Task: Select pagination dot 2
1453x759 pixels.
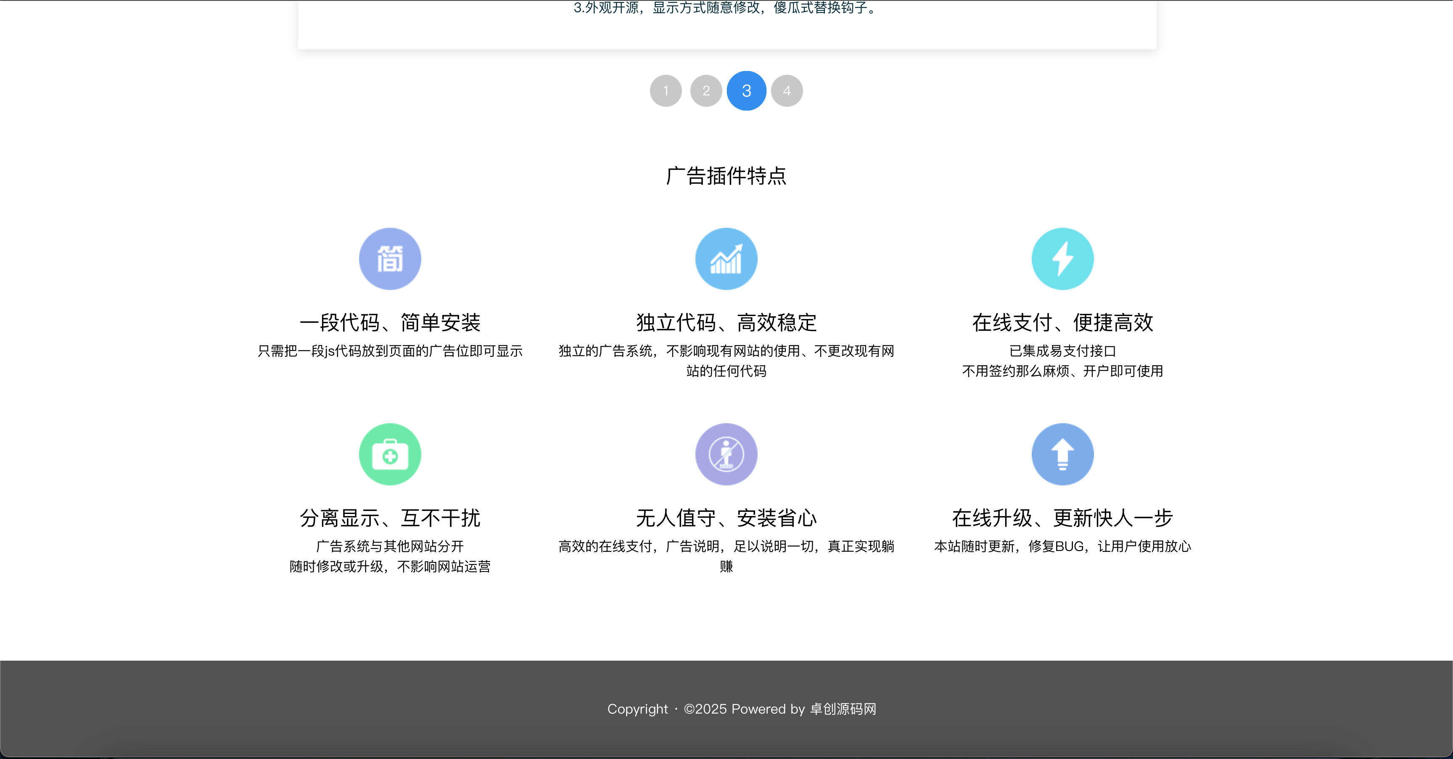Action: (x=706, y=91)
